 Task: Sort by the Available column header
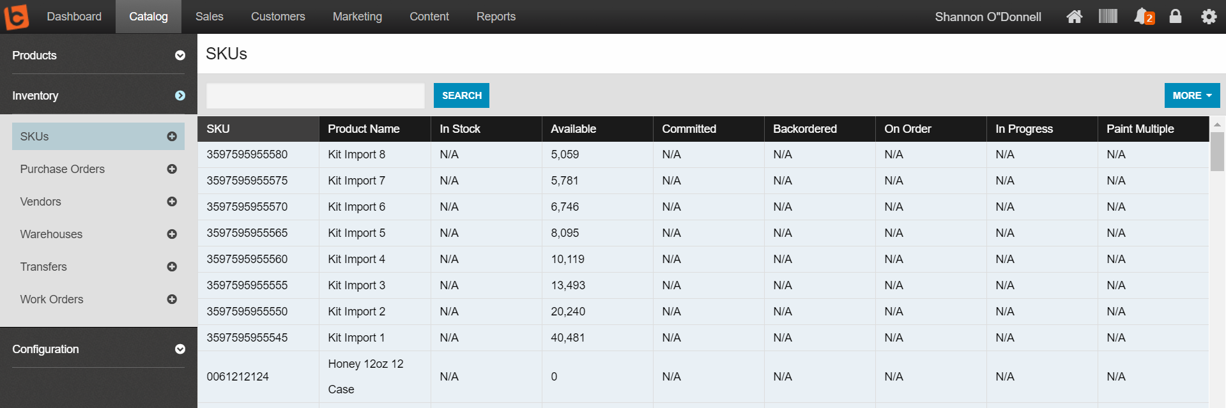click(597, 129)
